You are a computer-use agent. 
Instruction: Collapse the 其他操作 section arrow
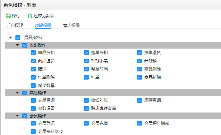[17, 93]
